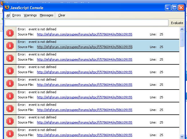Viewport: 187px width, 139px height.
Task: Filter console to Messages only
Action: coord(47,15)
